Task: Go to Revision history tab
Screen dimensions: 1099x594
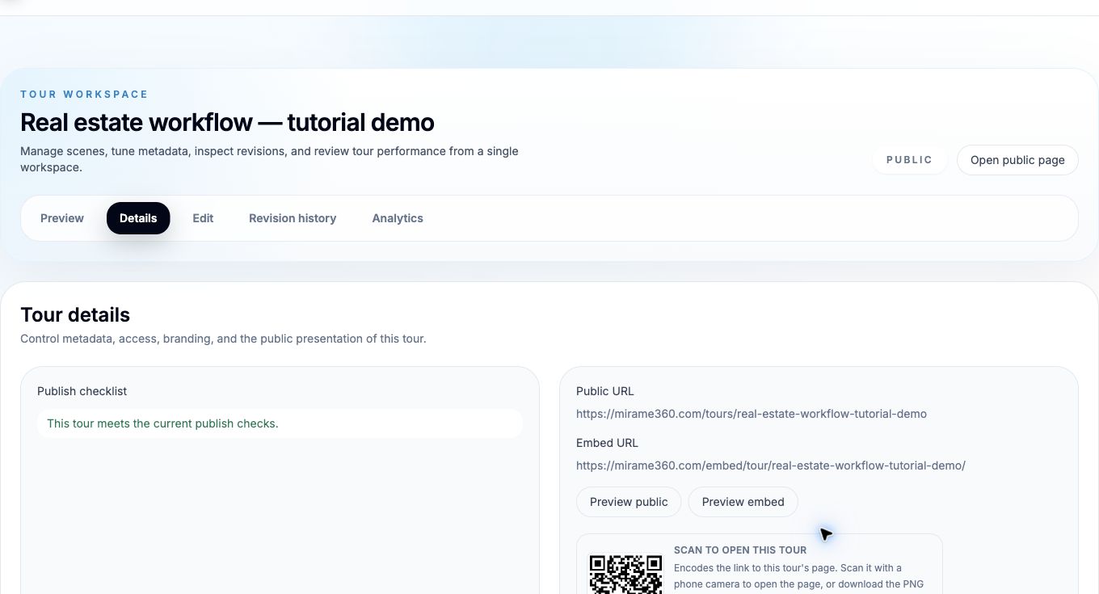Action: click(x=293, y=218)
